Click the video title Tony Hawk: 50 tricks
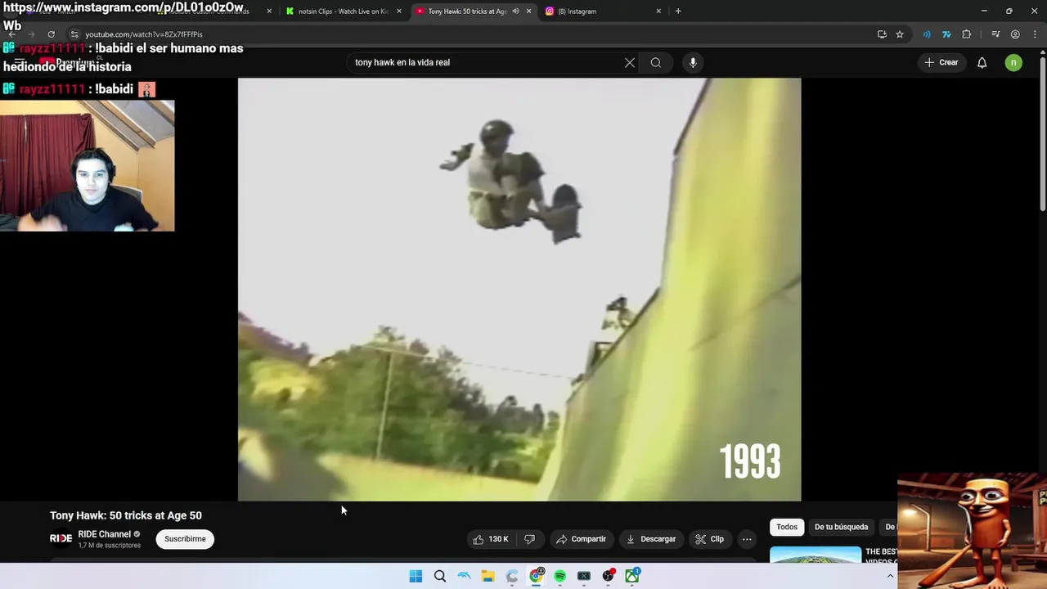This screenshot has width=1047, height=589. (126, 515)
